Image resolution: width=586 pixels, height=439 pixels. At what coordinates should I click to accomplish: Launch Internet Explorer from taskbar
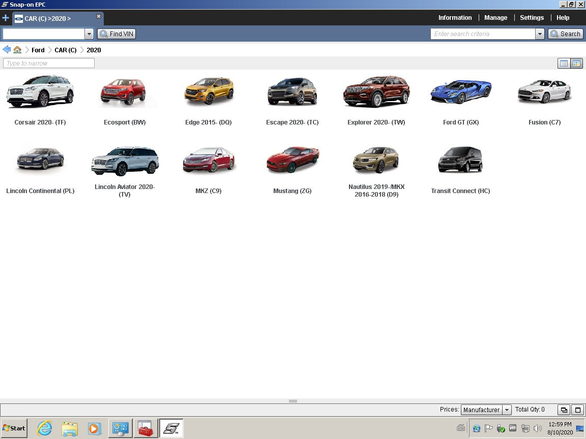(x=44, y=428)
